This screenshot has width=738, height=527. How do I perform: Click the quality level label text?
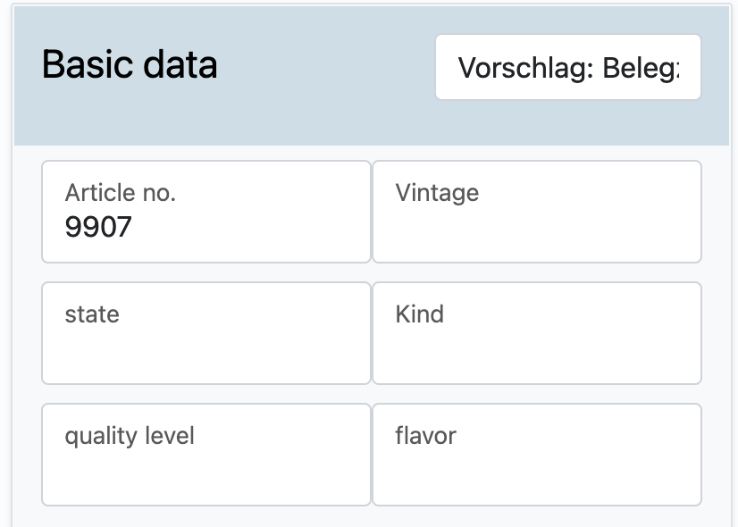[130, 436]
